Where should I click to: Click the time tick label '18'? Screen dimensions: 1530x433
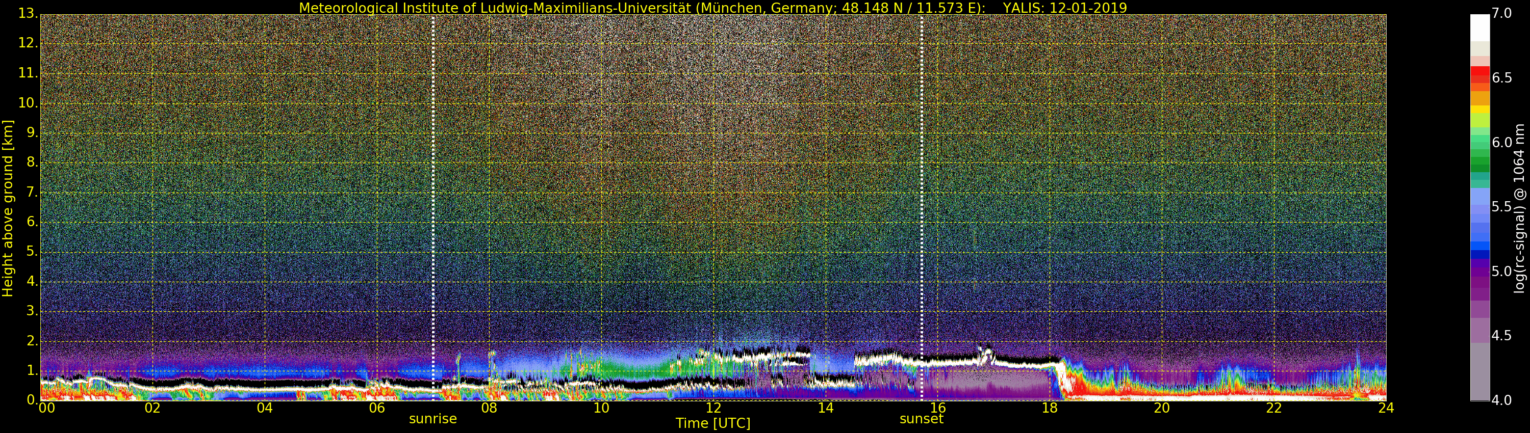tap(1050, 408)
